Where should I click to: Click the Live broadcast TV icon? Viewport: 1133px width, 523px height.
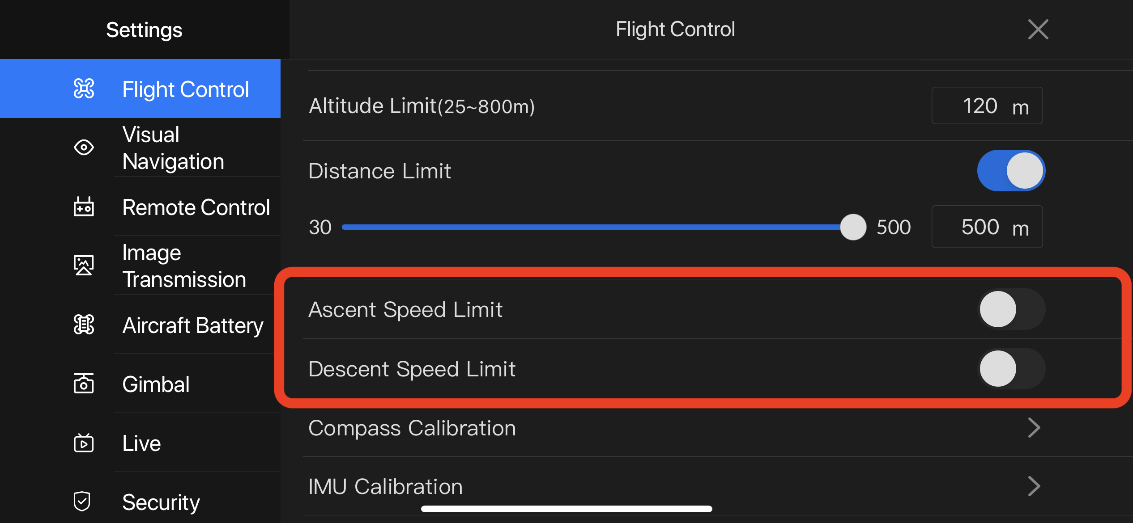click(x=84, y=443)
